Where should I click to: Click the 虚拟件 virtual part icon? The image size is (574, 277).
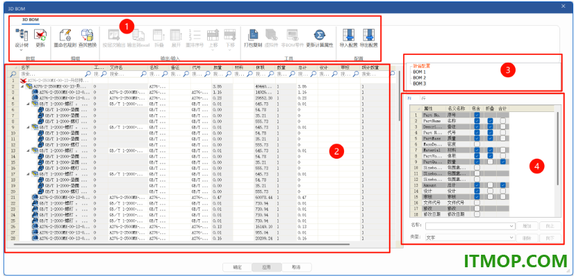tap(271, 35)
